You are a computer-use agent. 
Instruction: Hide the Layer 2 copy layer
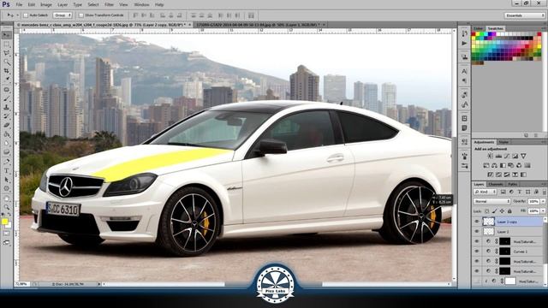point(477,222)
